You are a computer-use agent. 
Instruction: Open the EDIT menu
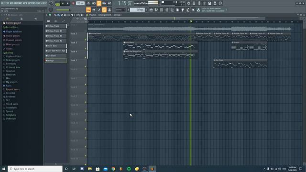tap(7, 3)
